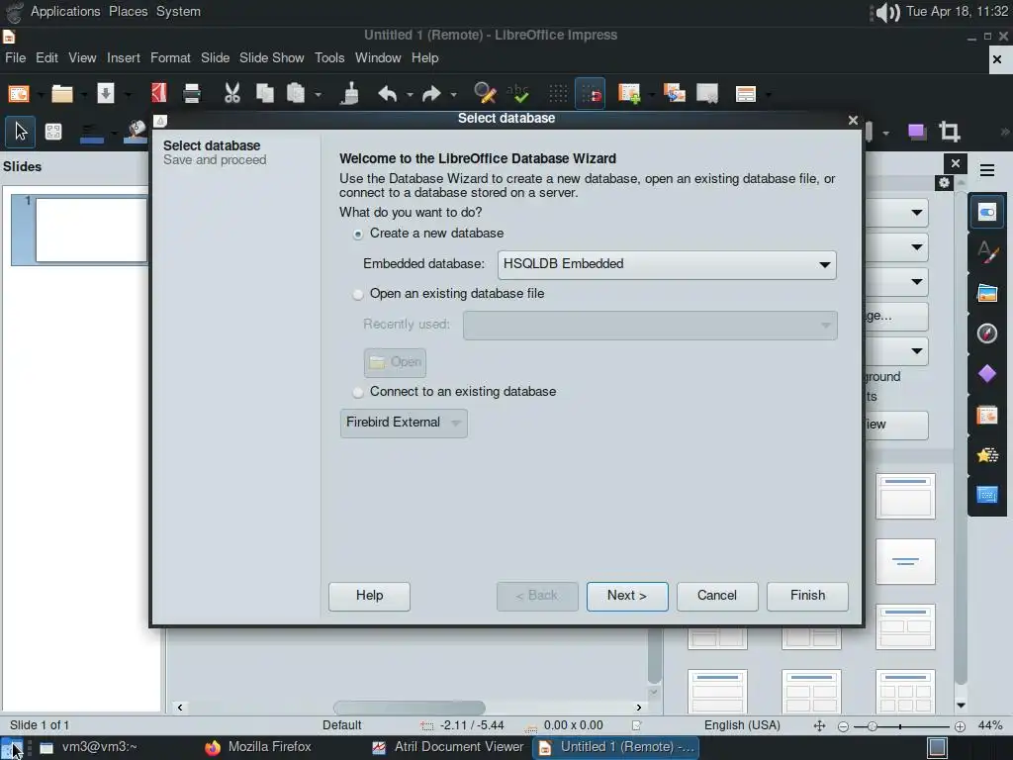Open sidebar Animation star icon
1013x760 pixels.
[987, 455]
